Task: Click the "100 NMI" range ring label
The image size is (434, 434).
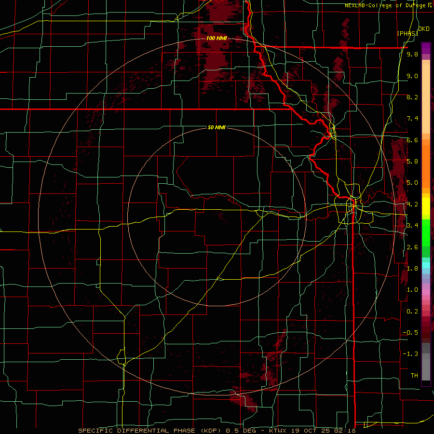Action: 217,38
